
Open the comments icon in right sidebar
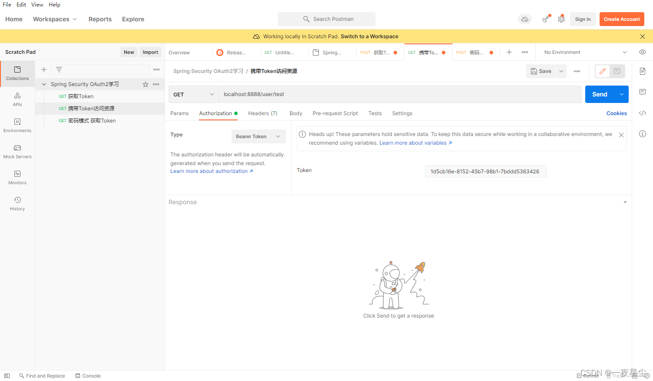point(643,92)
